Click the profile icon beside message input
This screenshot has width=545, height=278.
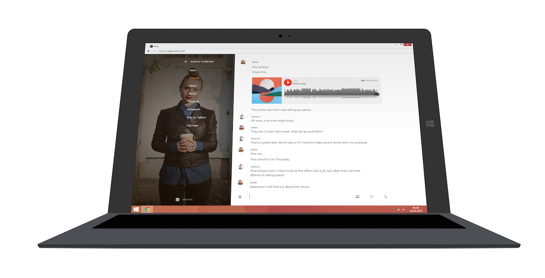(240, 196)
